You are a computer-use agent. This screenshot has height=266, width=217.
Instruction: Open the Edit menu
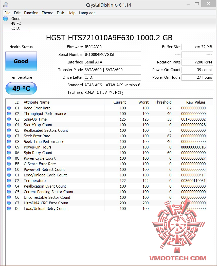pyautogui.click(x=17, y=13)
